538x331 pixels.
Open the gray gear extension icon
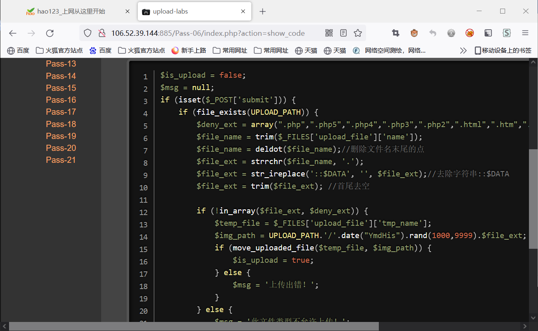451,33
